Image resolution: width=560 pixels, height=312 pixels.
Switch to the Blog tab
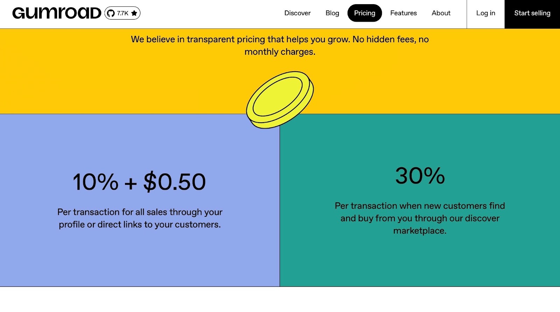click(332, 13)
